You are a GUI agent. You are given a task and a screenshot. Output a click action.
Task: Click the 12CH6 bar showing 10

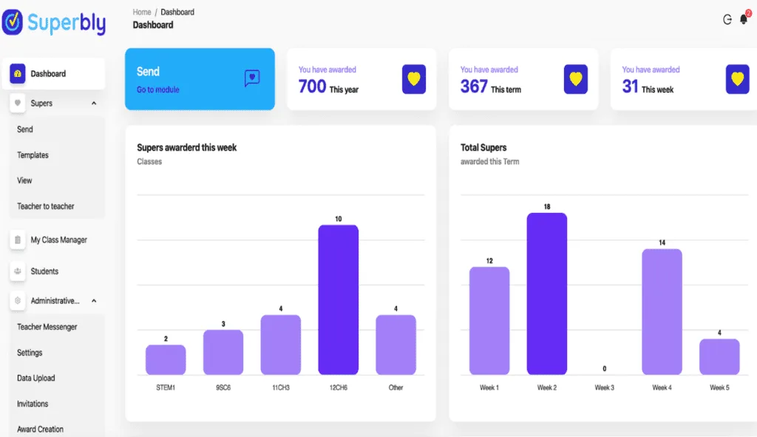(x=338, y=300)
